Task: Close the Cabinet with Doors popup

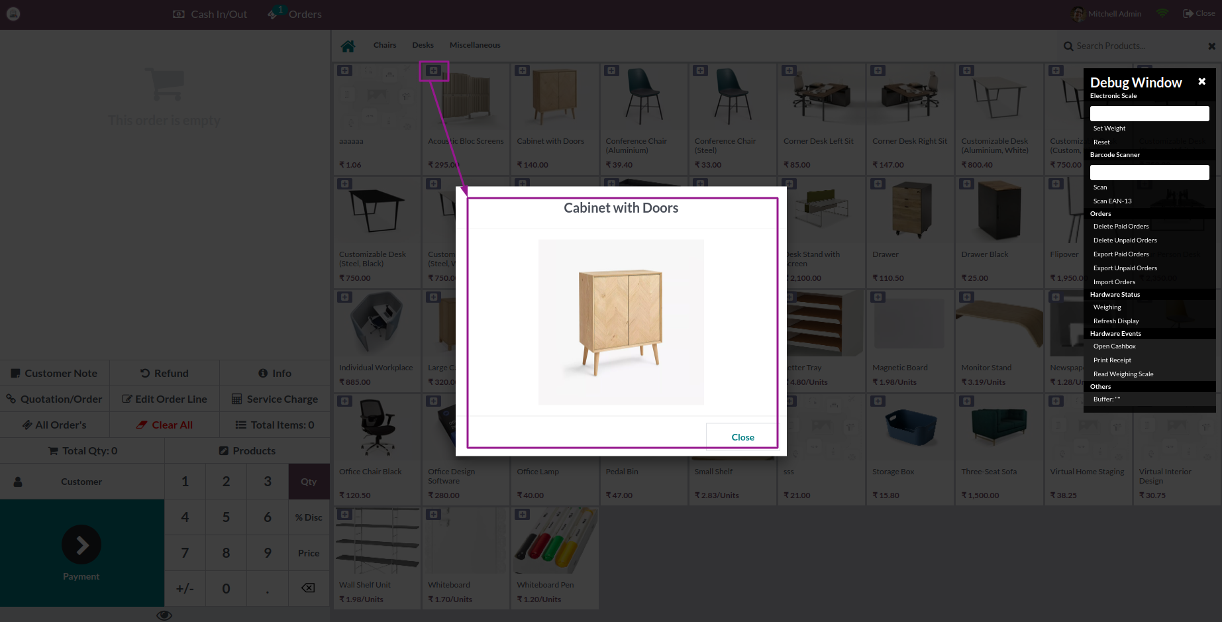Action: (x=742, y=437)
